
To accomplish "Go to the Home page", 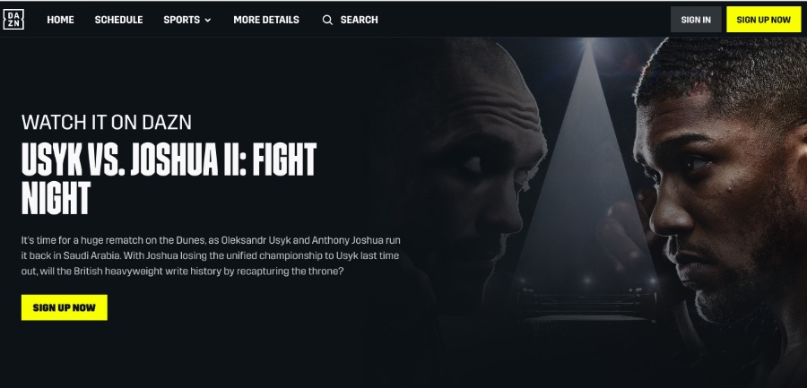I will [x=60, y=20].
